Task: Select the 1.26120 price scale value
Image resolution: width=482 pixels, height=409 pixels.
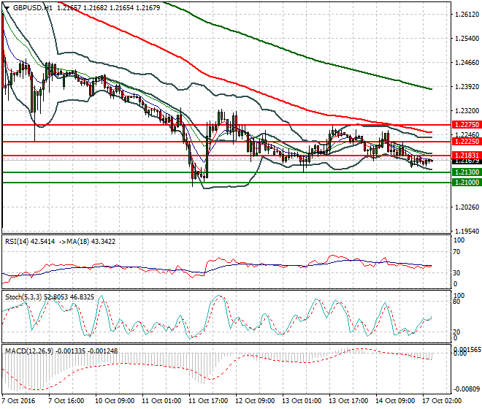Action: pyautogui.click(x=467, y=15)
